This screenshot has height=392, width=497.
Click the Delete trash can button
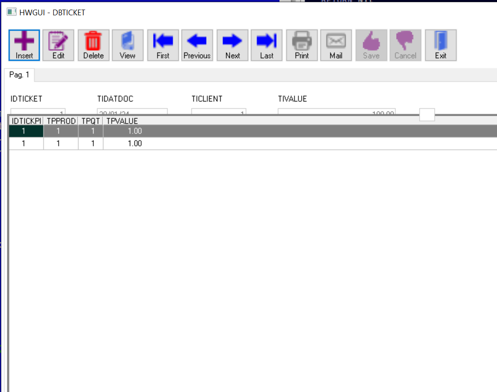pyautogui.click(x=93, y=45)
